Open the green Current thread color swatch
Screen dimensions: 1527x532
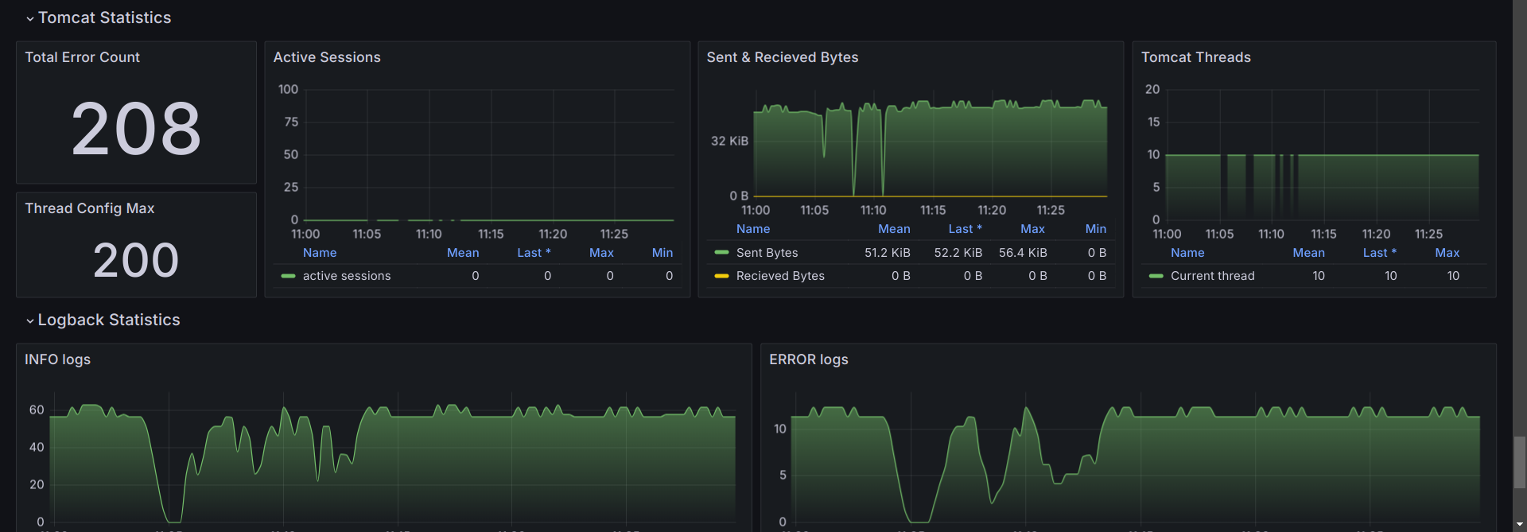click(1156, 276)
